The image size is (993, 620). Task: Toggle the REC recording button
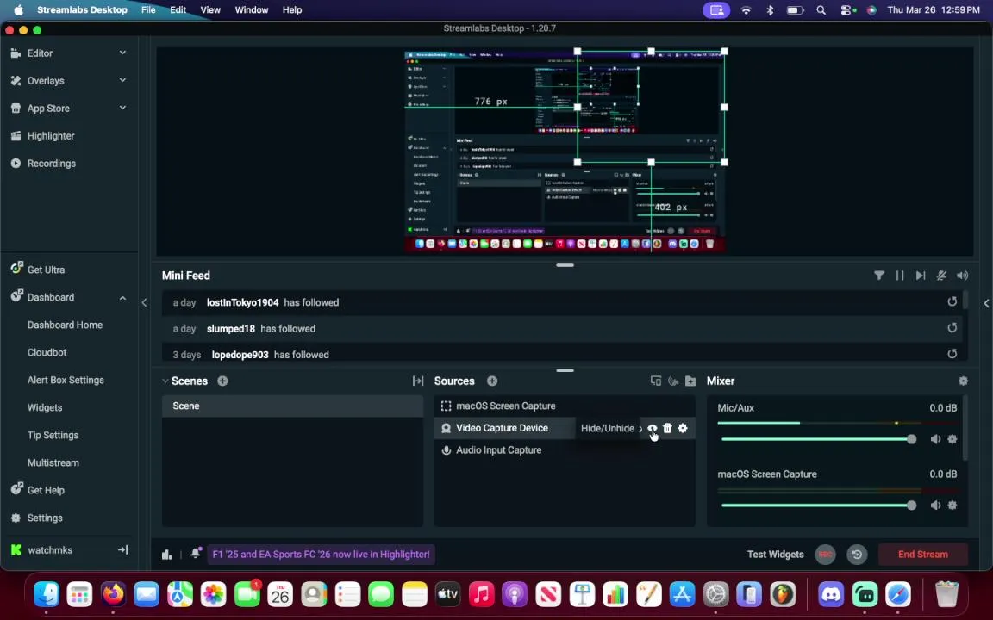tap(825, 555)
